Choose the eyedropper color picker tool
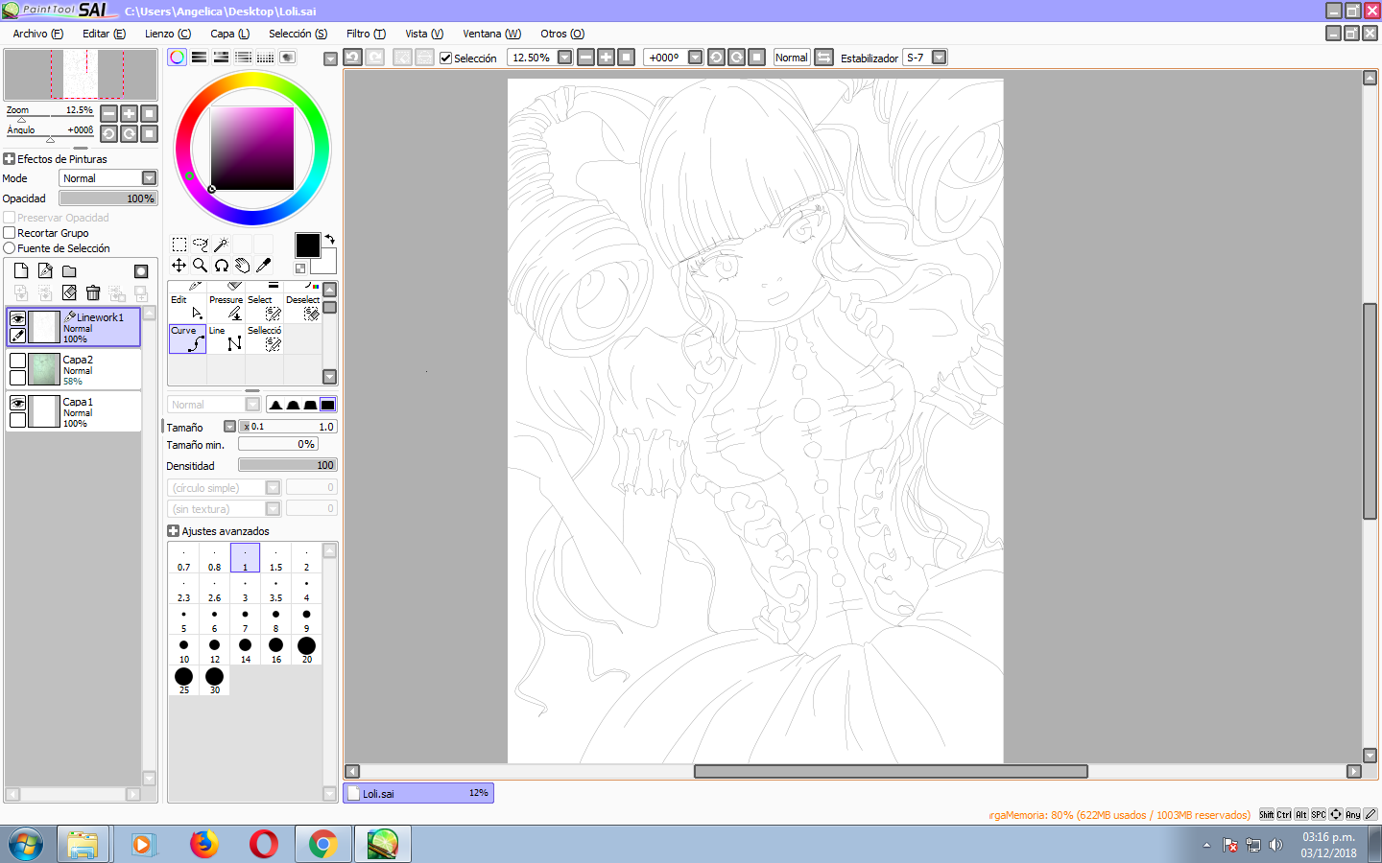Screen dimensions: 1382x863 pos(263,266)
